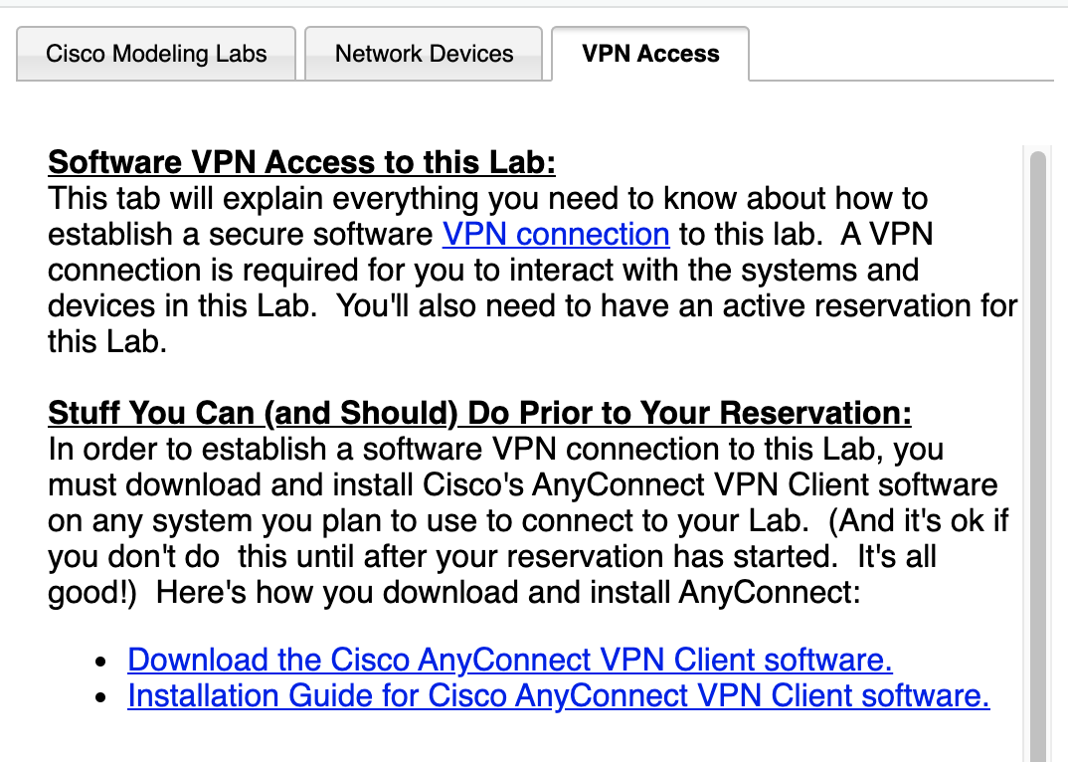Open the AnyConnect Installation Guide link

click(559, 695)
